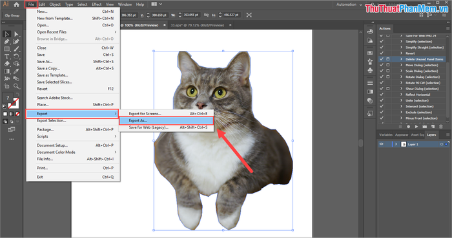The width and height of the screenshot is (452, 238).
Task: Select the Rotate tool
Action: [16, 57]
